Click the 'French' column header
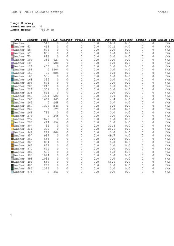 coord(141,40)
